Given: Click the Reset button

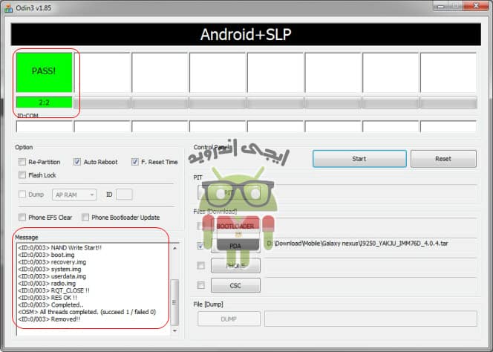Looking at the screenshot, I should [443, 159].
